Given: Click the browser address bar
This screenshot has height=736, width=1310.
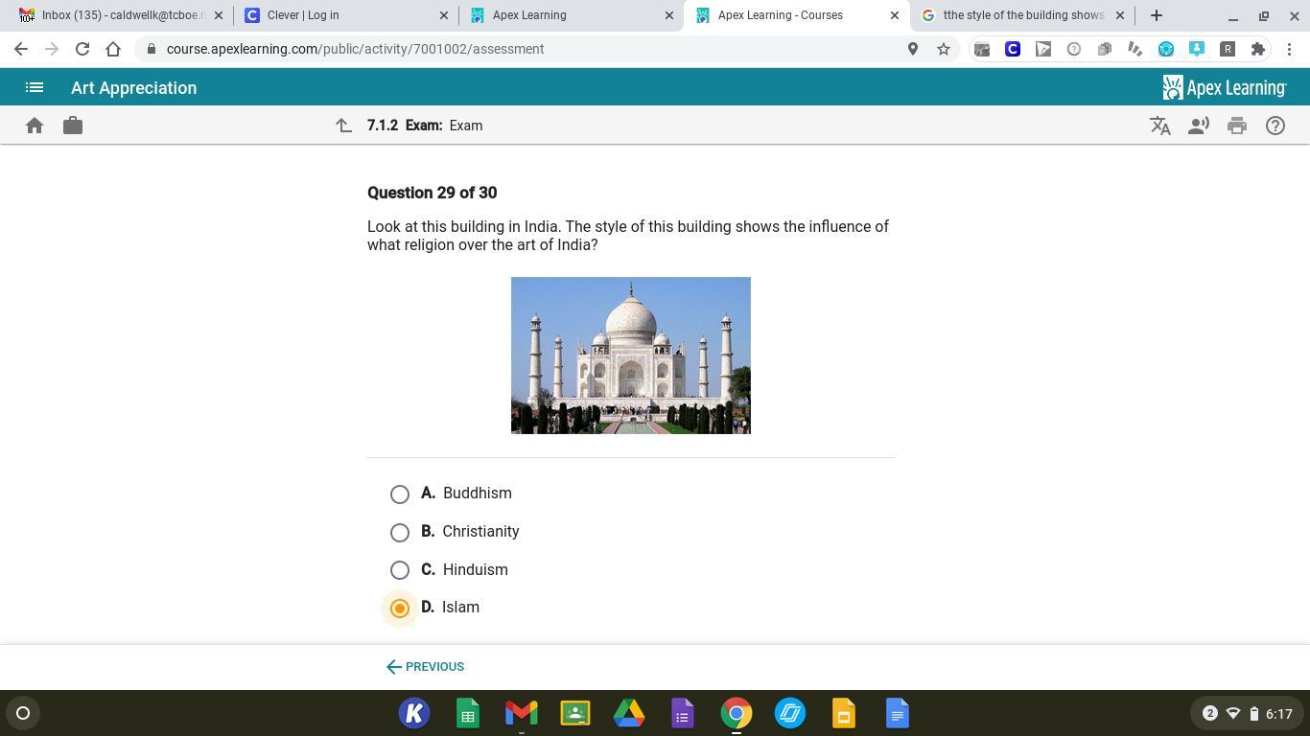Looking at the screenshot, I should tap(527, 49).
